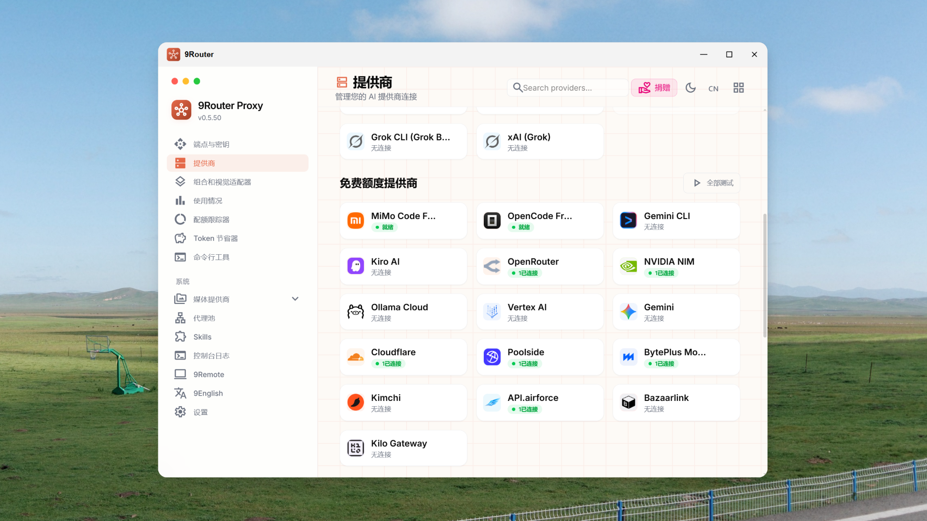927x521 pixels.
Task: Click the Bazaarlink cube icon
Action: [629, 403]
